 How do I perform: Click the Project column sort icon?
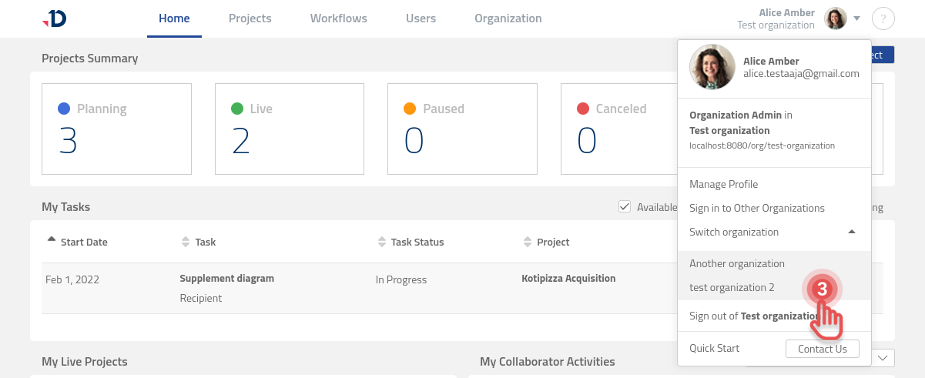[x=527, y=242]
